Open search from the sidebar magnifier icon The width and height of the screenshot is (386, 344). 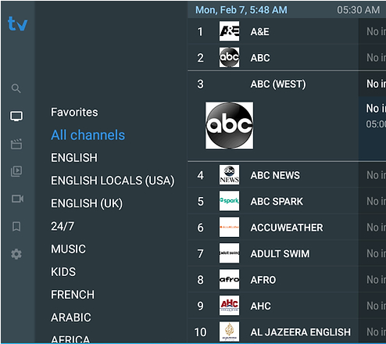16,88
